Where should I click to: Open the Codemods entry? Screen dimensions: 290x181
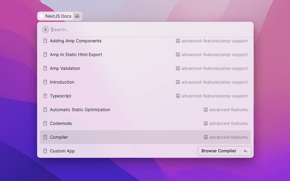pos(61,124)
